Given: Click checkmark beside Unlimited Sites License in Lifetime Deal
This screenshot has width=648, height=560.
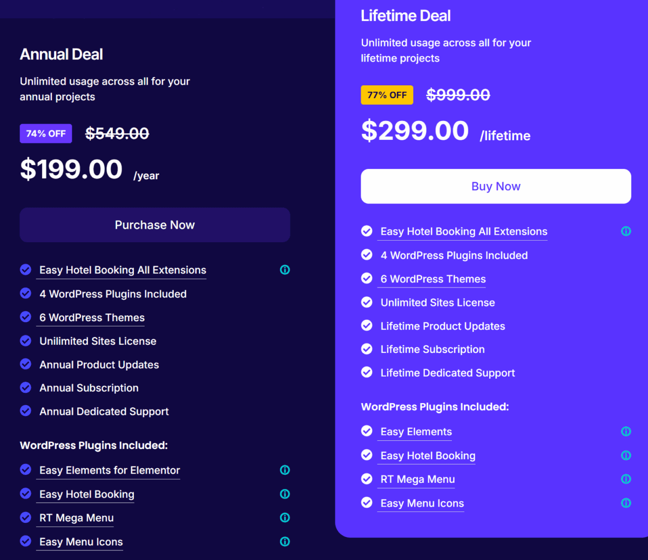Looking at the screenshot, I should [x=367, y=302].
